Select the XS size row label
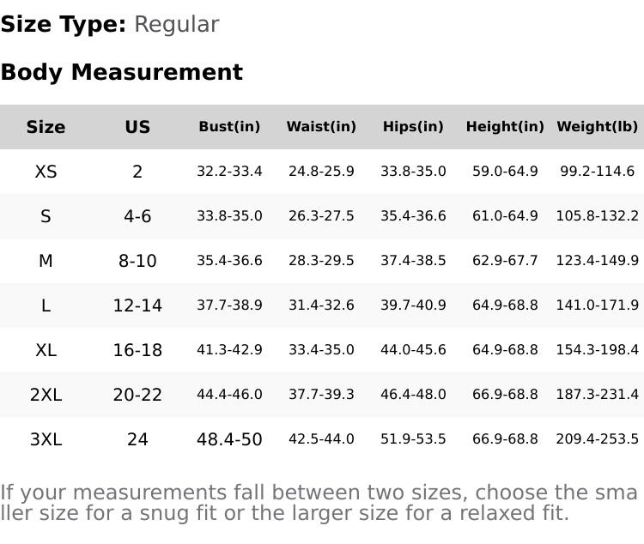Viewport: 644px width, 544px height. [x=46, y=172]
